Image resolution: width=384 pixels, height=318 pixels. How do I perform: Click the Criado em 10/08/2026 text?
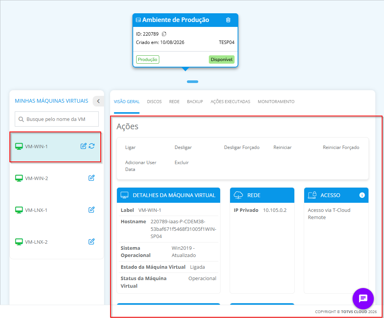pyautogui.click(x=160, y=42)
